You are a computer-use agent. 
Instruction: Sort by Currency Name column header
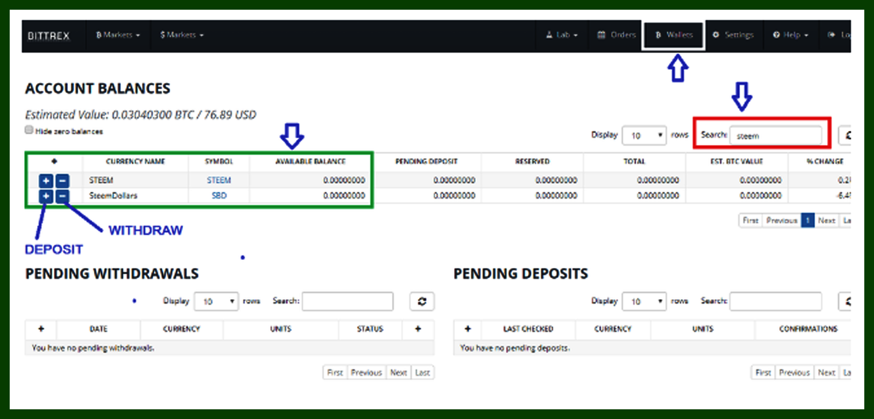point(135,161)
